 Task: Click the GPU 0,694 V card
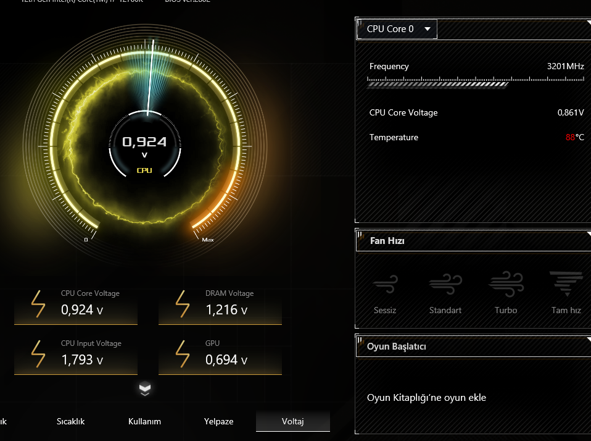(220, 356)
